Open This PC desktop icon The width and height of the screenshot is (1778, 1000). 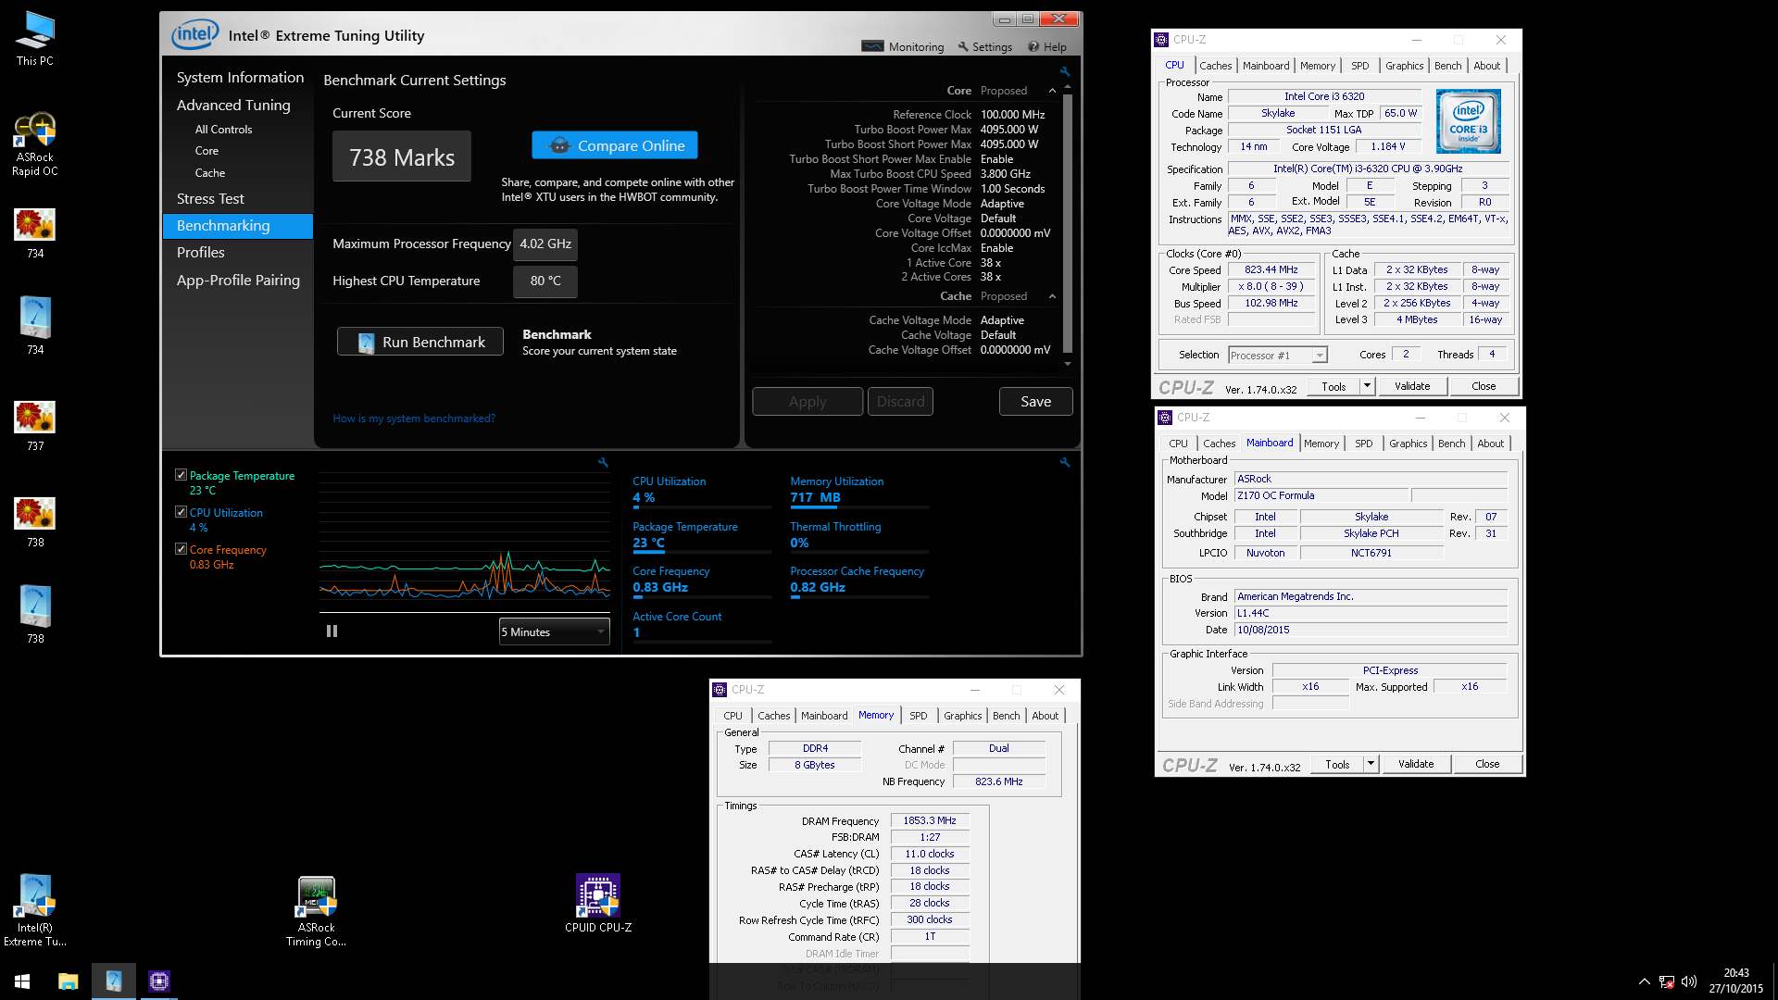[35, 38]
